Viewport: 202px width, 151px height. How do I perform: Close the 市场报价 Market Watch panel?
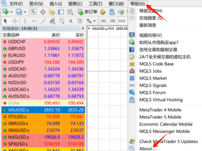(83, 28)
